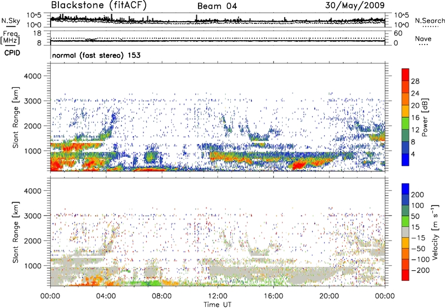The width and height of the screenshot is (445, 308).
Task: Click the 18 tick on frequency axis
Action: (x=37, y=33)
